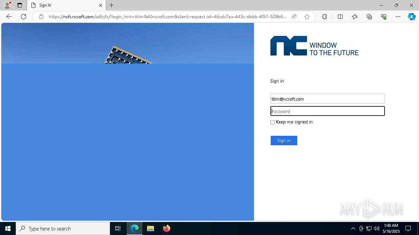Open the browser profile avatar
Screen dimensions: 419x235
pos(7,5)
